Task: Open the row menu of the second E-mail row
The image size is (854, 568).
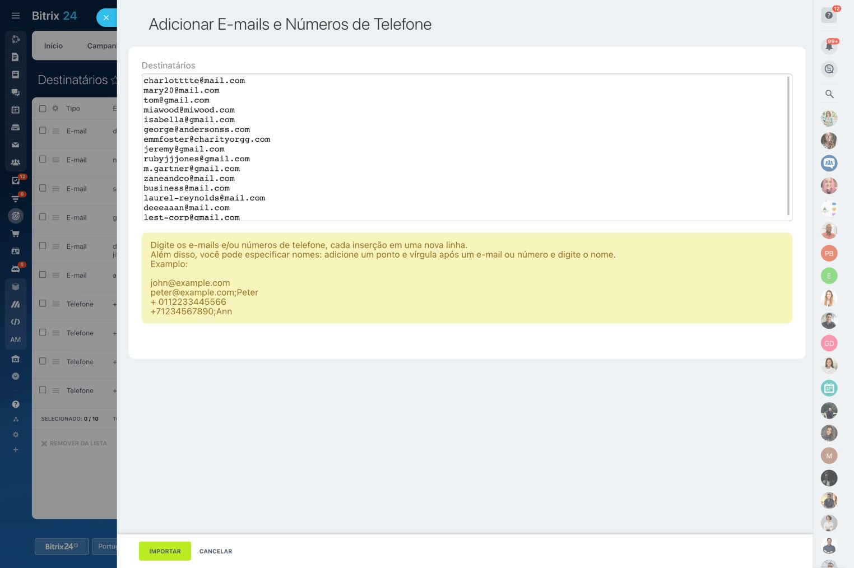Action: point(56,160)
